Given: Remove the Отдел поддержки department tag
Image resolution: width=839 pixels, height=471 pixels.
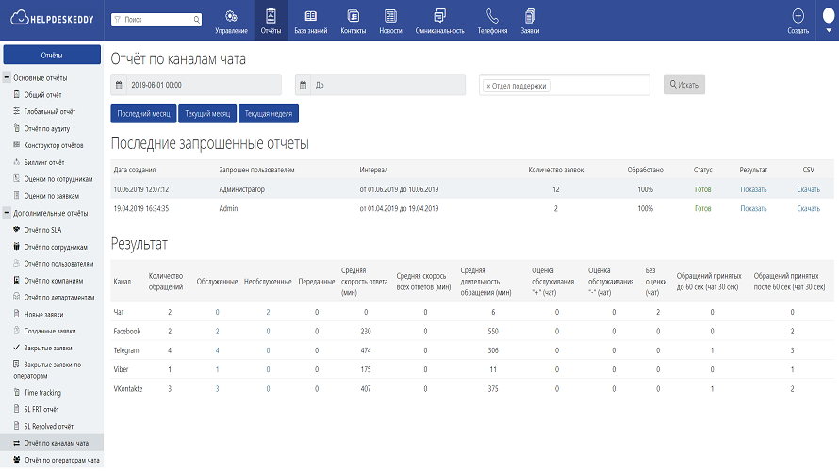Looking at the screenshot, I should (488, 86).
